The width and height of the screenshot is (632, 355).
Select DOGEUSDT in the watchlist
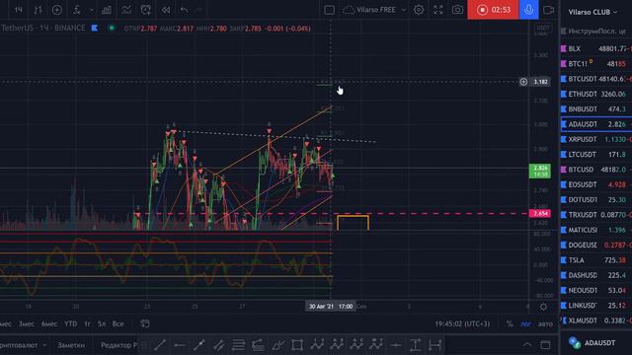coord(596,245)
